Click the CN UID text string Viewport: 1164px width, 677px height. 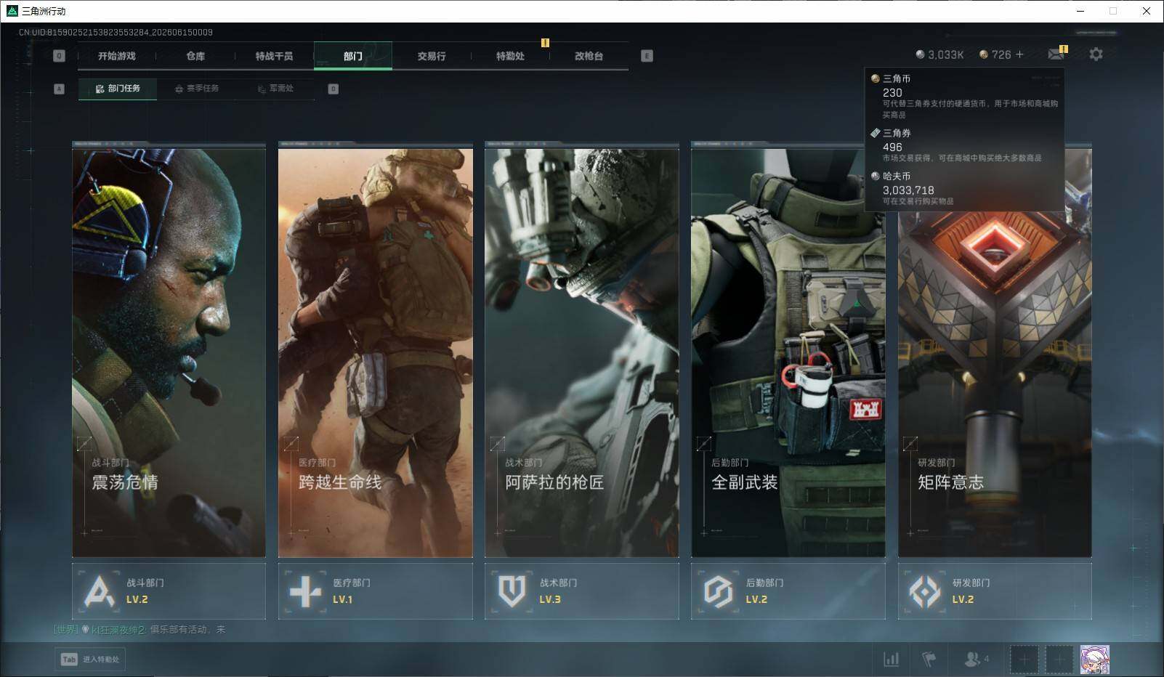point(116,33)
